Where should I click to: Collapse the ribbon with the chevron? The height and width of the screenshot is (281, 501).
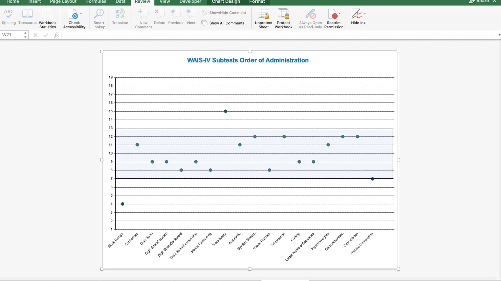click(495, 1)
